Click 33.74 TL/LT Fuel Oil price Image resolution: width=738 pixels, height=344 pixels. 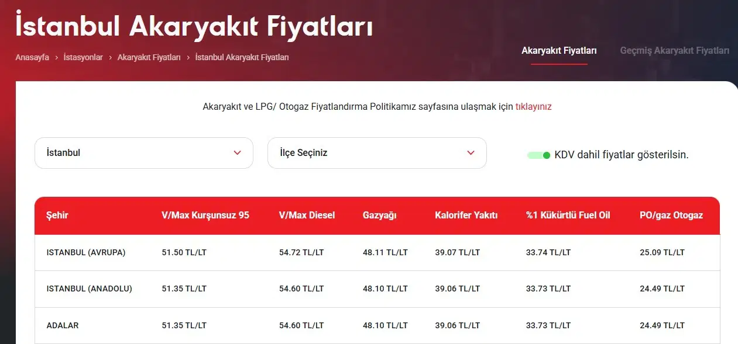tap(548, 252)
